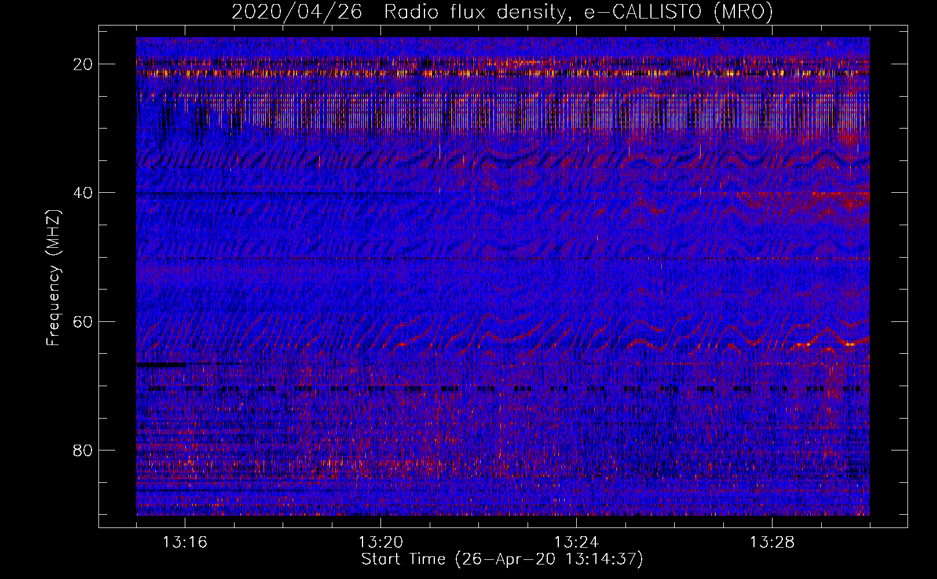The width and height of the screenshot is (937, 579).
Task: Click the 13:16 time tick label
Action: [185, 543]
